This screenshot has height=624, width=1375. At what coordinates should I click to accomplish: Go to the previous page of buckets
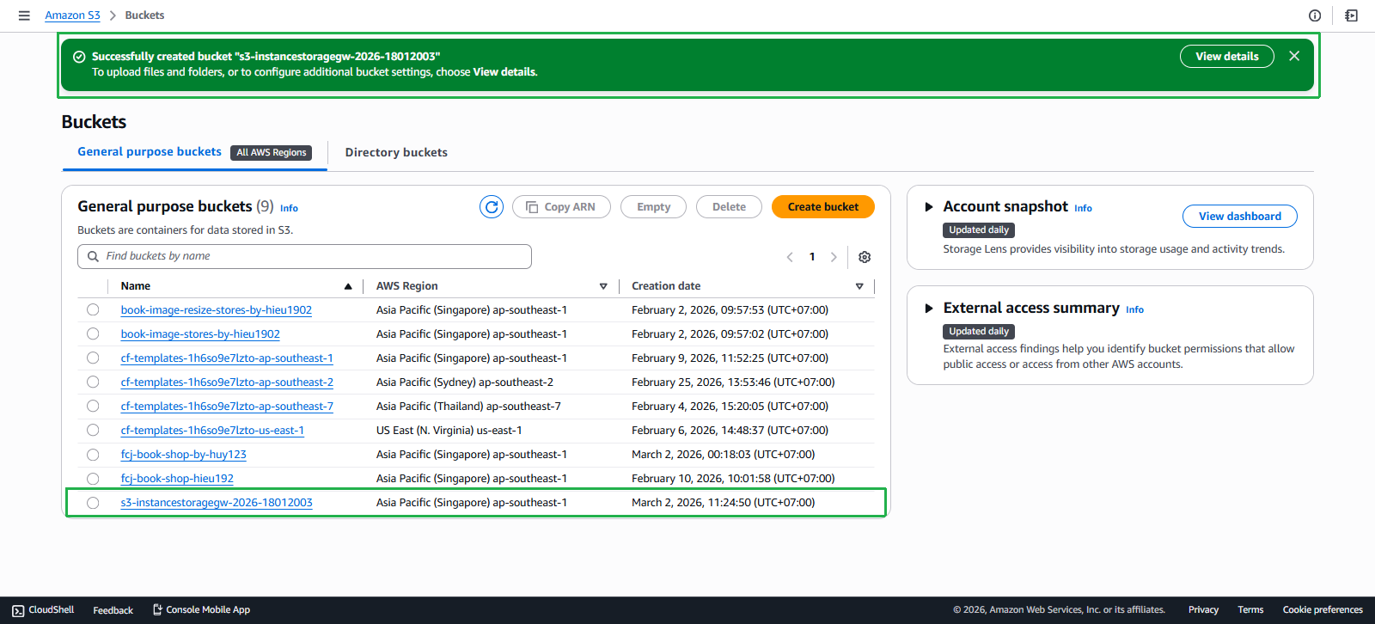coord(790,257)
